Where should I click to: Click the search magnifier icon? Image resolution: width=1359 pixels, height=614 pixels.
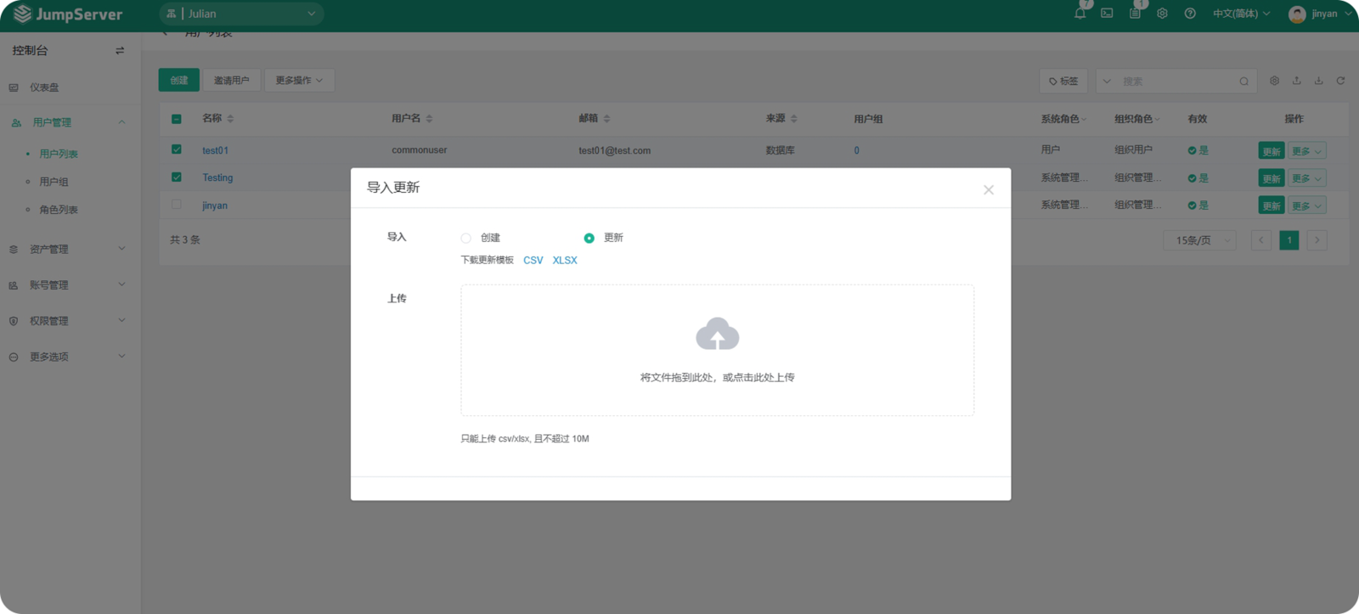(1243, 82)
